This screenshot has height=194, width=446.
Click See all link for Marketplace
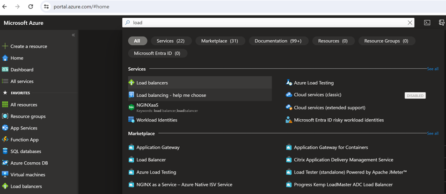click(x=432, y=133)
